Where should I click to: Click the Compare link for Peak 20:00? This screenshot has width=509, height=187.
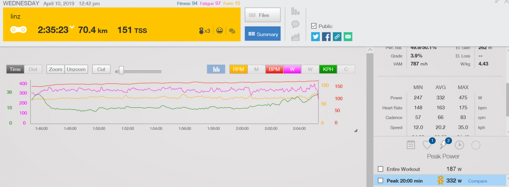coord(477,181)
